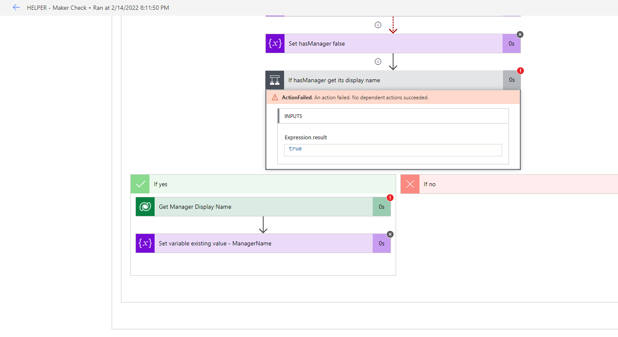Screen dimensions: 618x337
Task: Click the green check icon on the If yes branch
Action: pos(140,184)
